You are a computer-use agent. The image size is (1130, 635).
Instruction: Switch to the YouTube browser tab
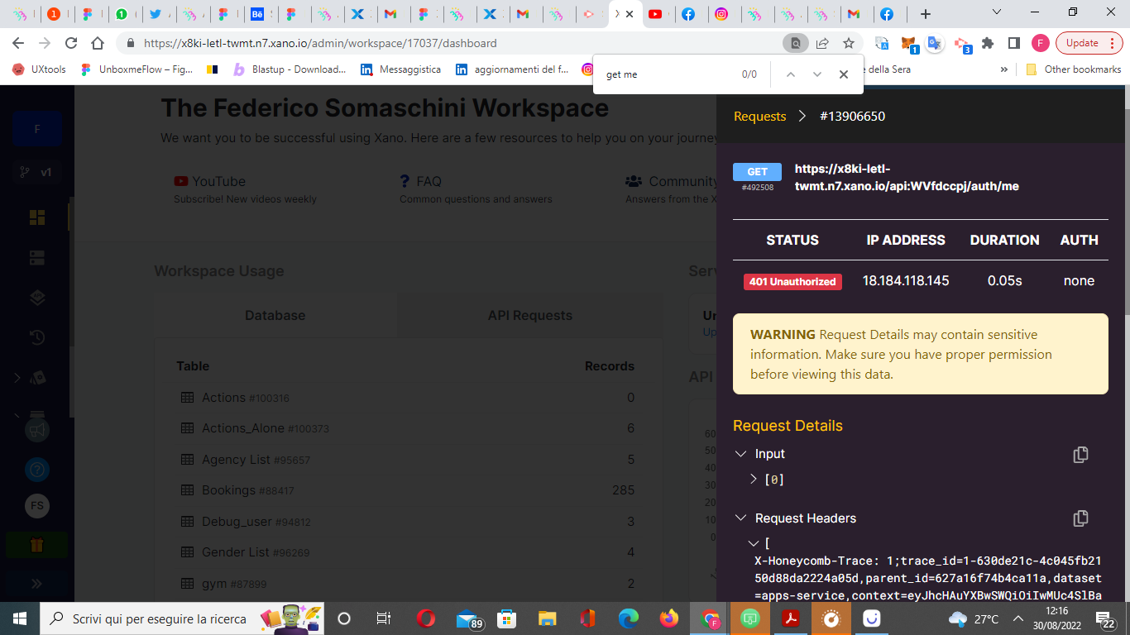click(656, 14)
